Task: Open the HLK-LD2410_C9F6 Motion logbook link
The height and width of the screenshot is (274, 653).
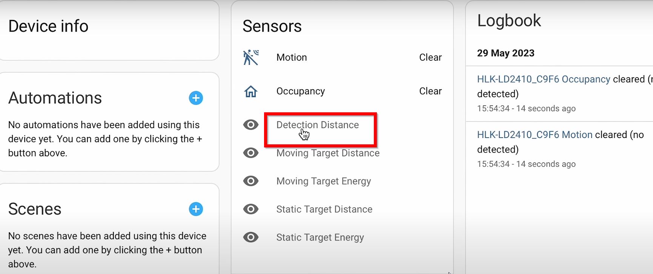Action: tap(535, 135)
